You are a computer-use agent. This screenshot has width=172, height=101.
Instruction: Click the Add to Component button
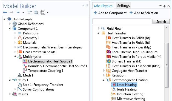pos(110,13)
